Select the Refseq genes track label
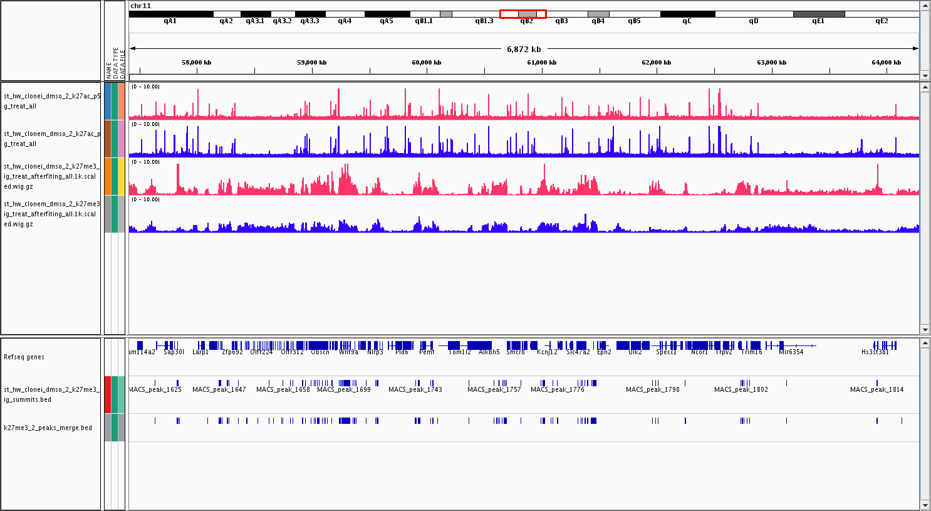 [25, 357]
